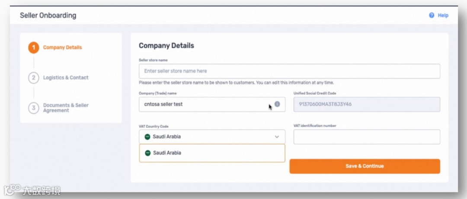Viewport: 467px width, 199px height.
Task: Click the VAT Country Code combo box
Action: (208, 137)
